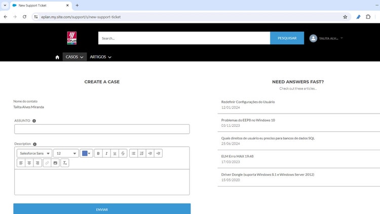Submit the case with ENVIAR
This screenshot has height=214, width=380.
(x=102, y=209)
